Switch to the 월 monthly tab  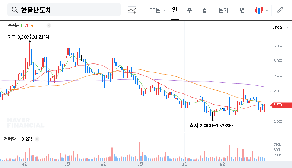pyautogui.click(x=204, y=10)
